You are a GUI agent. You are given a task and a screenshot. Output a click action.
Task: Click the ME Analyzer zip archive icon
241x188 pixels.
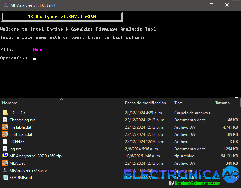5,156
